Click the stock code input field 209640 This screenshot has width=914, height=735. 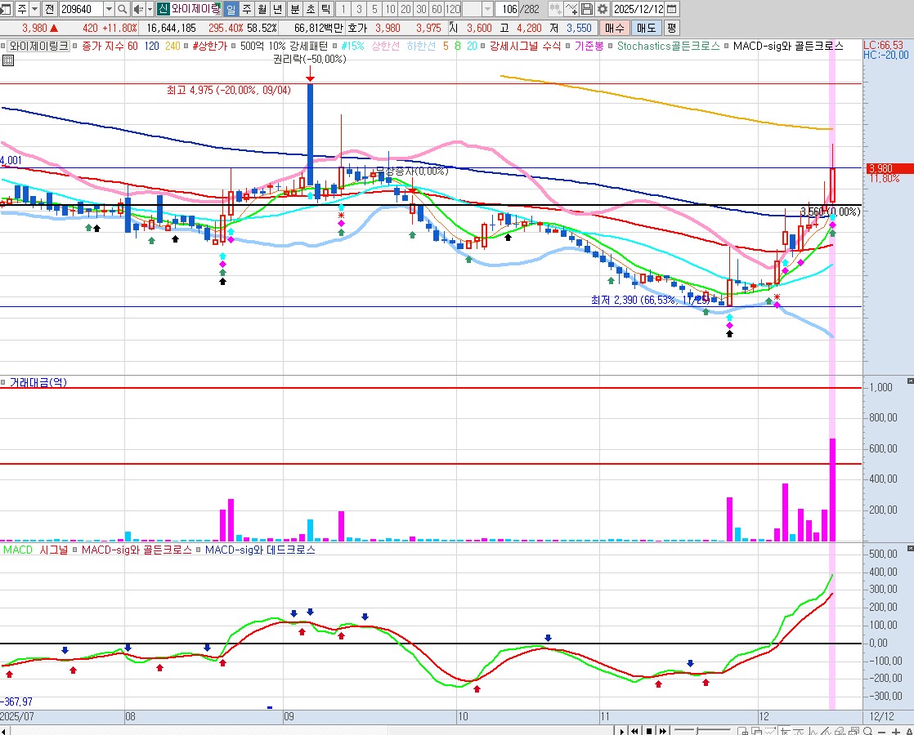(81, 9)
